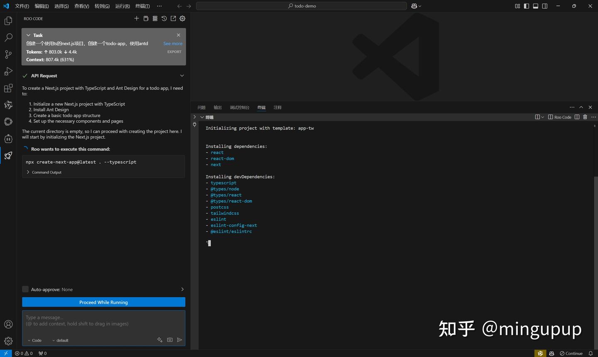Enable the Auto-approve checkbox
This screenshot has width=598, height=357.
click(x=25, y=289)
